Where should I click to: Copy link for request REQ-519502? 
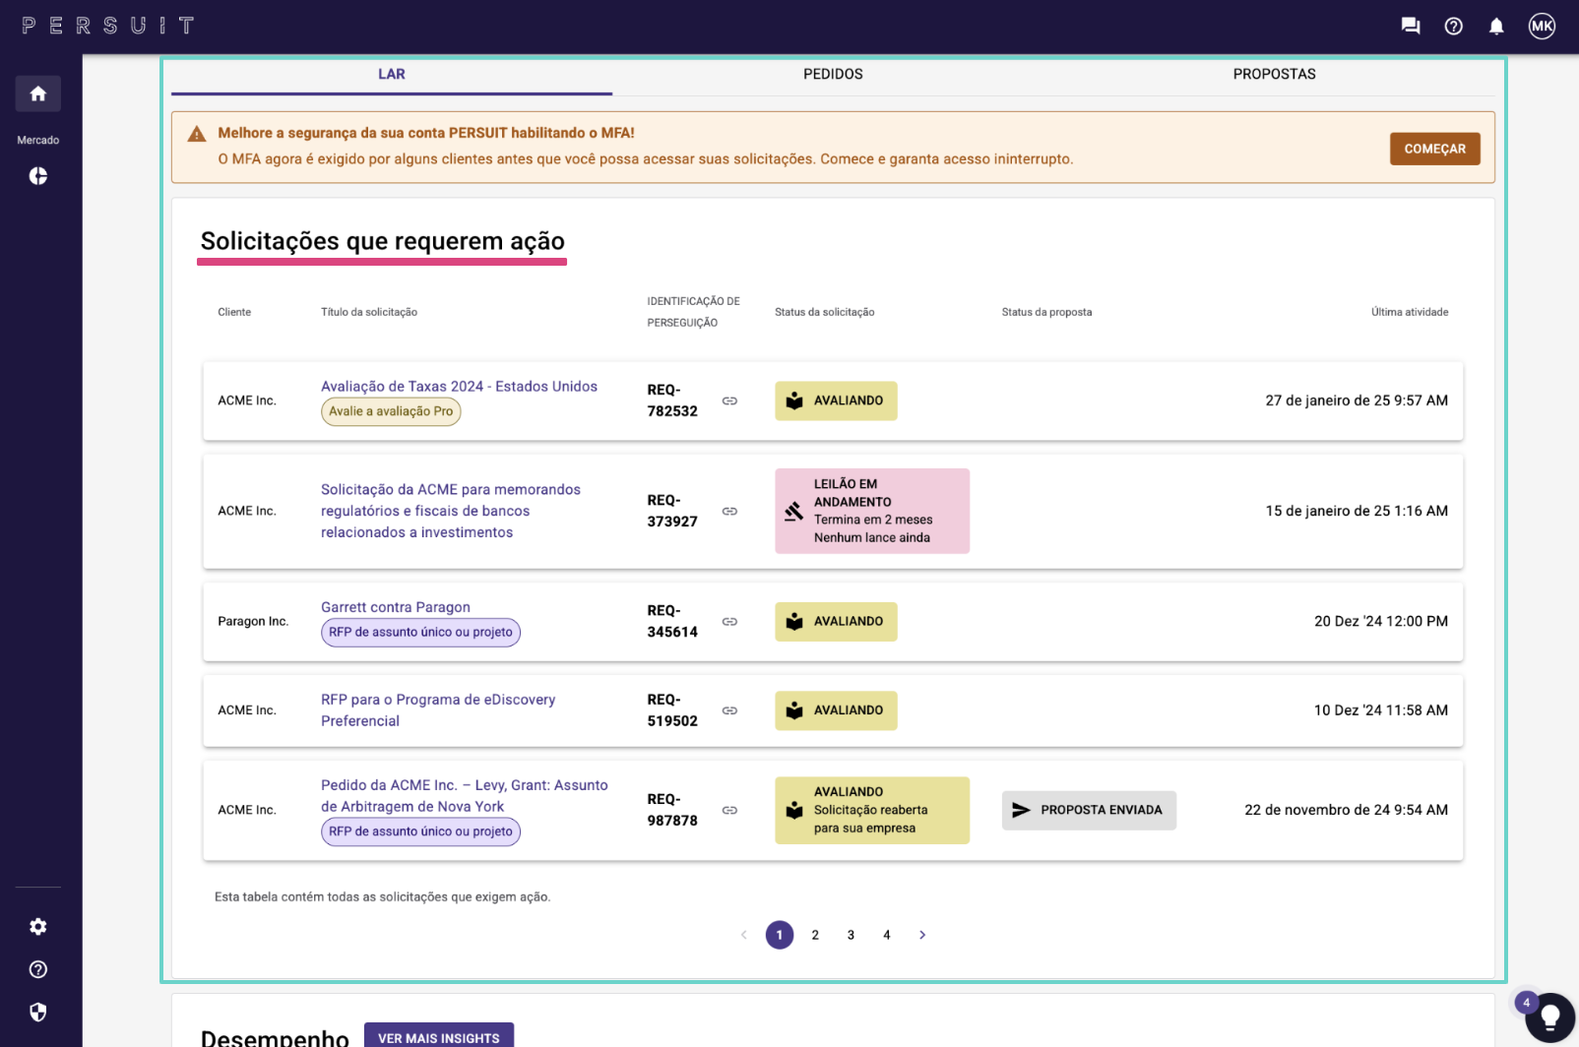(x=729, y=710)
